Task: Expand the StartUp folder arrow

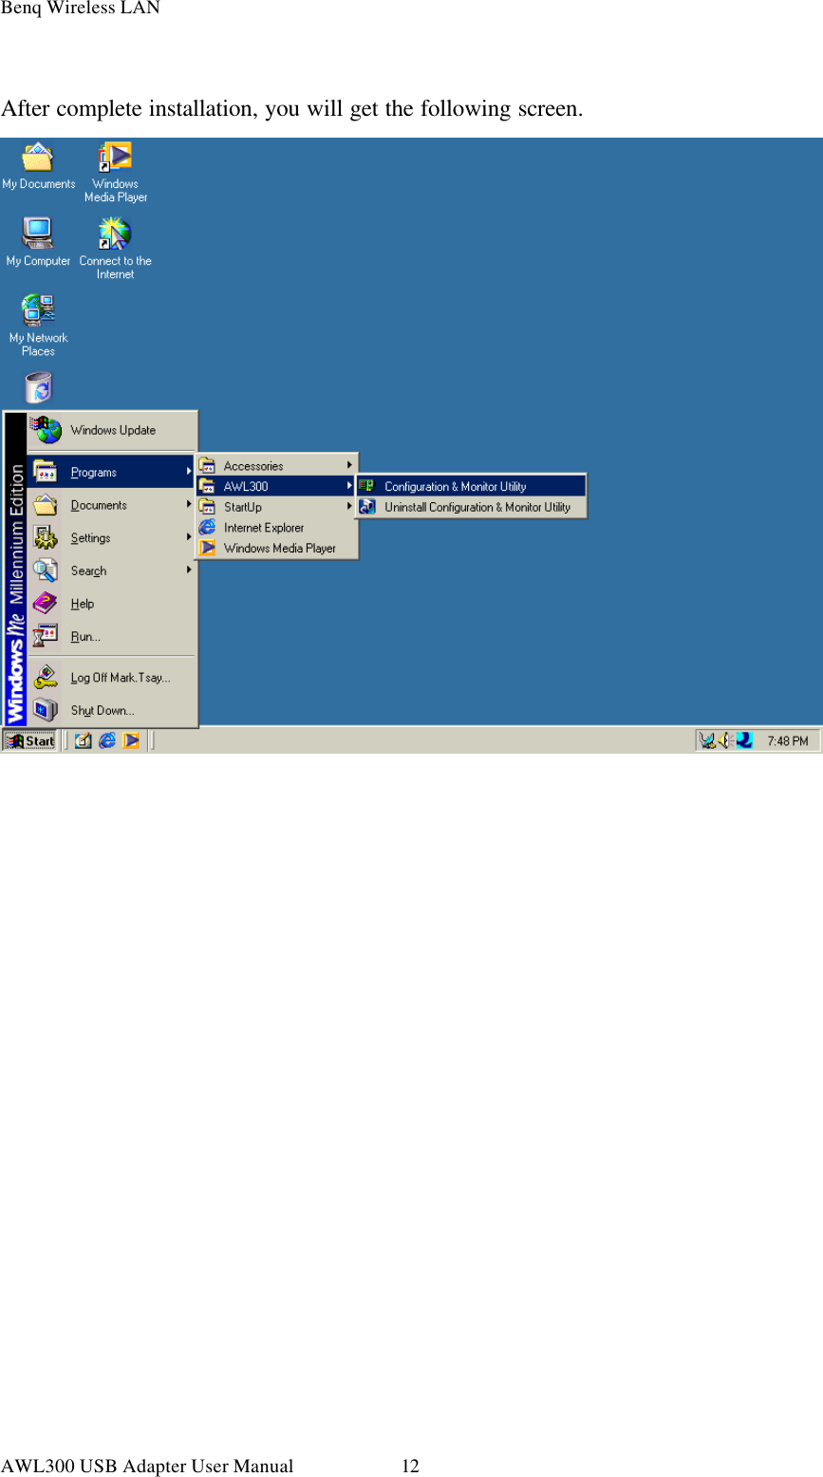Action: click(x=349, y=507)
